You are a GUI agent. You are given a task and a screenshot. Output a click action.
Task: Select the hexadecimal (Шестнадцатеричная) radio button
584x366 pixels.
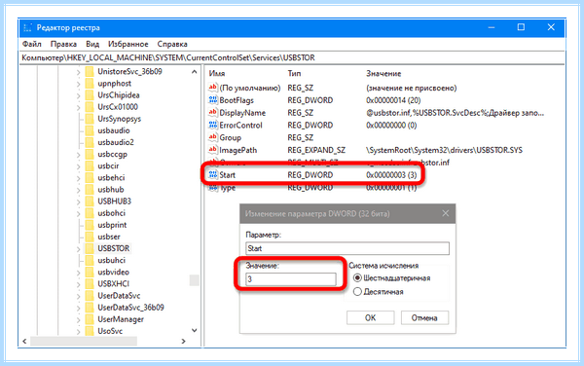[x=357, y=278]
